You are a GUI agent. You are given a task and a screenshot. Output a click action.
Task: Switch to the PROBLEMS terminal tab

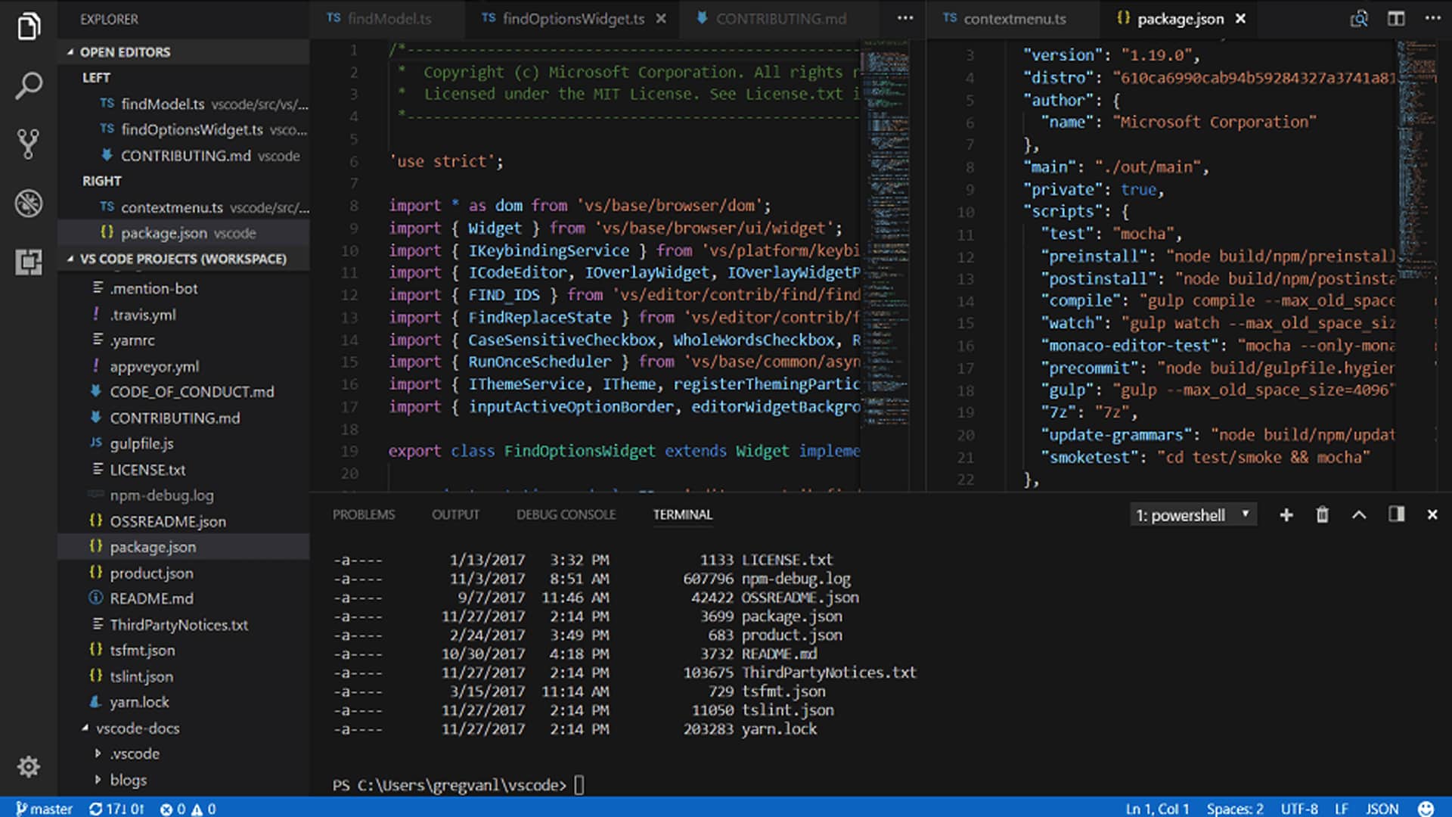tap(364, 514)
